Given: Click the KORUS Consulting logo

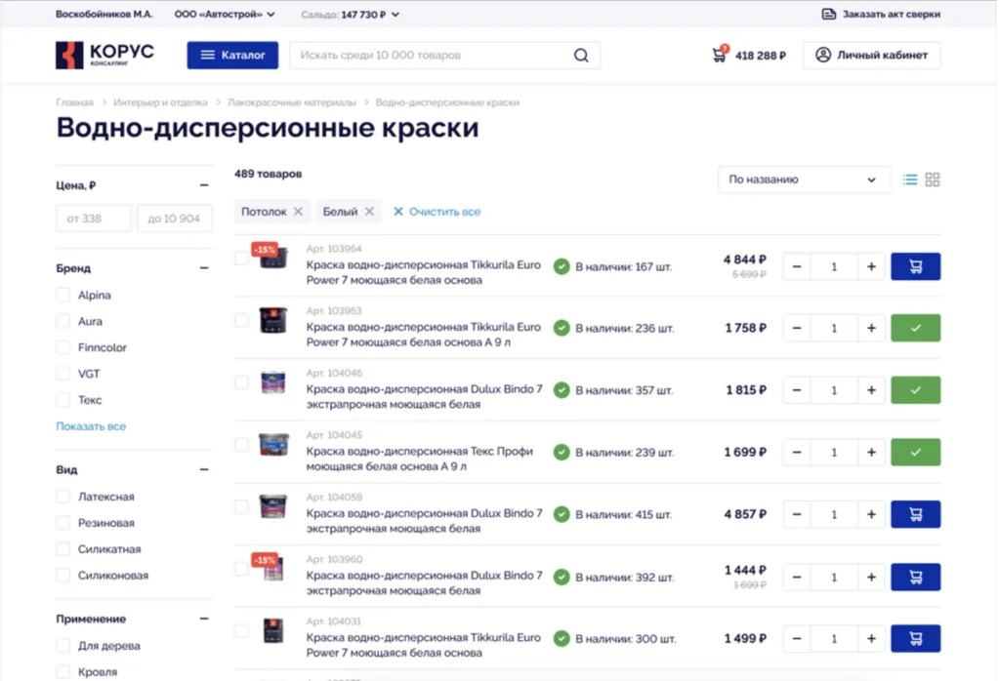Looking at the screenshot, I should pos(105,56).
